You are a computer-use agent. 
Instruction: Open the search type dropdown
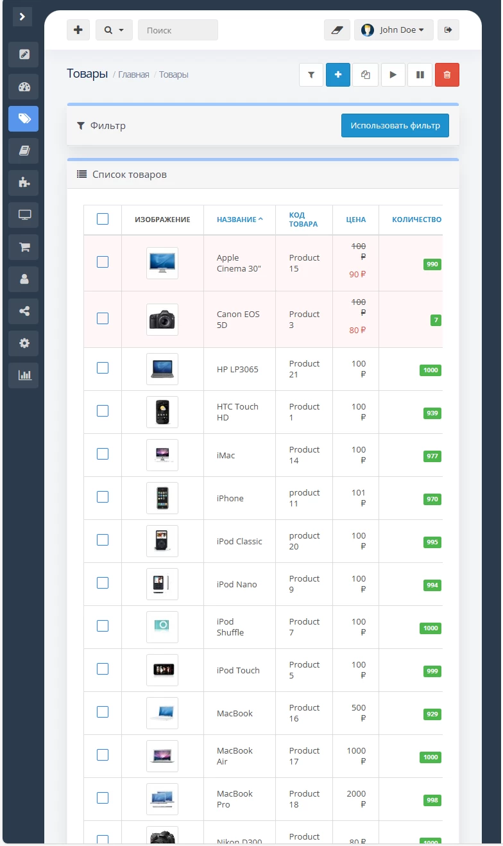click(x=114, y=30)
